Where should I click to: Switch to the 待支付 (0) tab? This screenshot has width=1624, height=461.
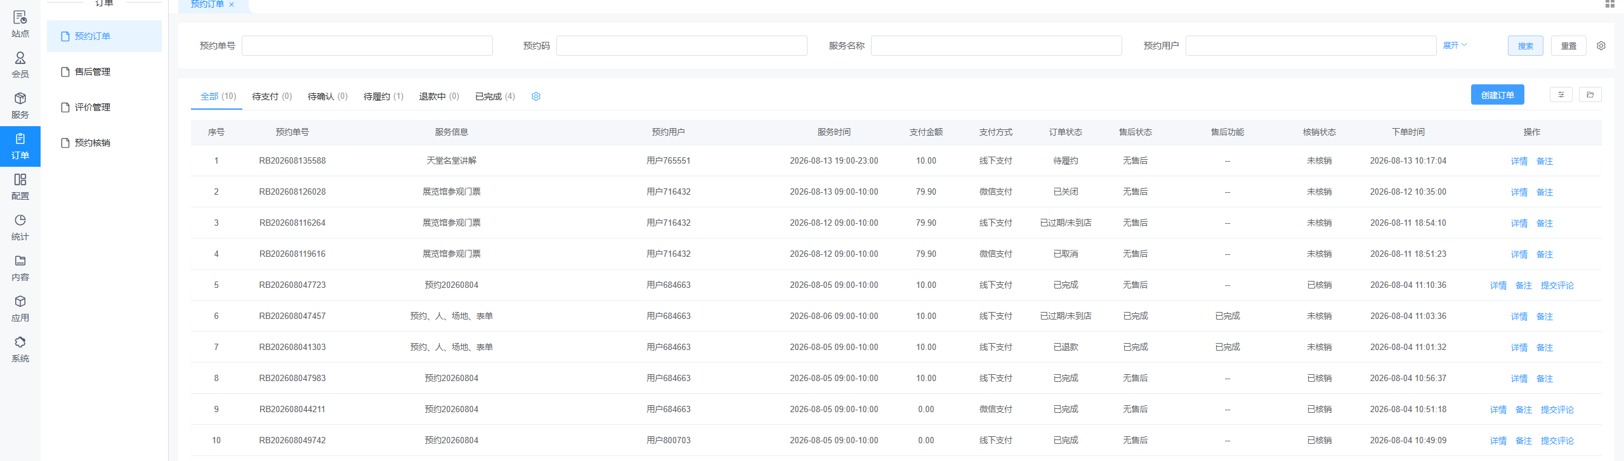click(x=272, y=96)
